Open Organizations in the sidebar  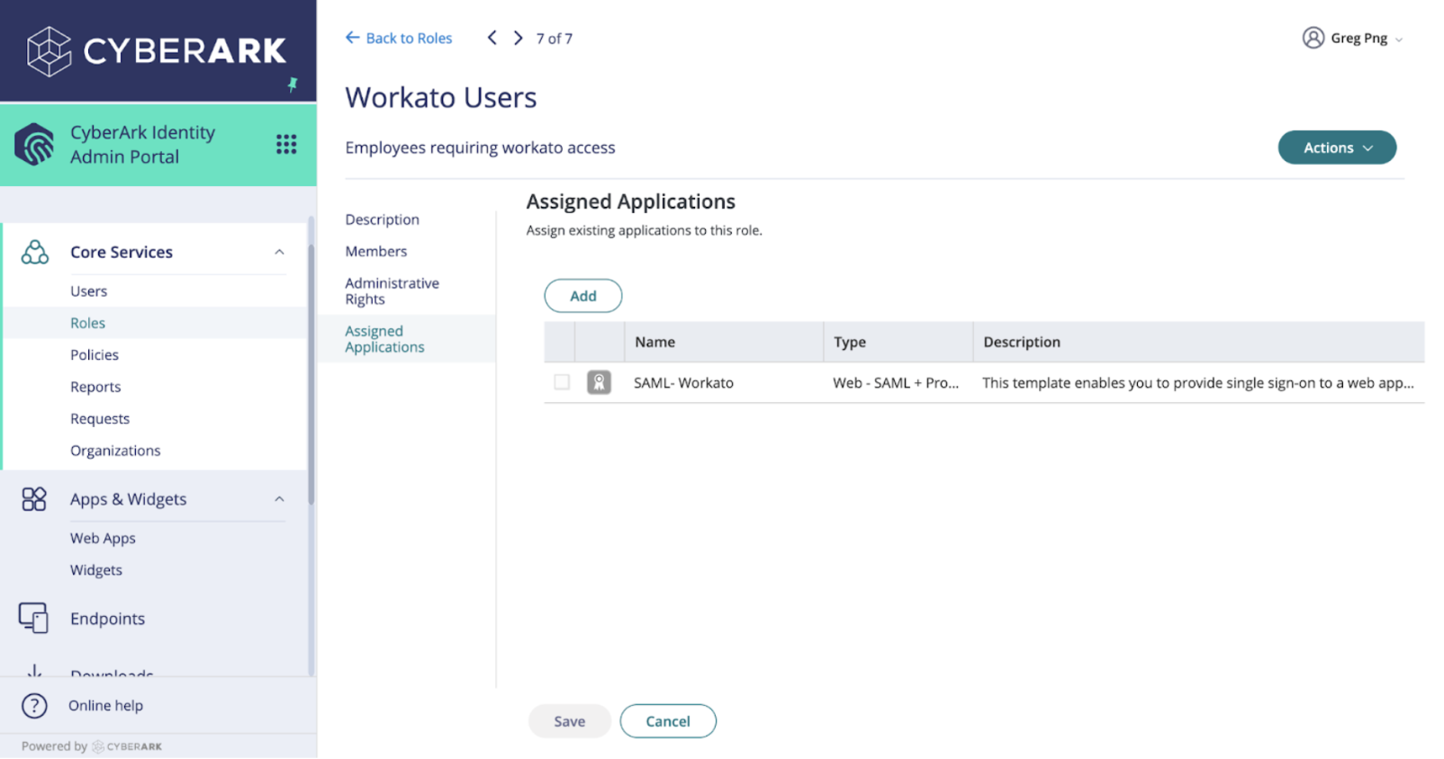click(x=115, y=451)
